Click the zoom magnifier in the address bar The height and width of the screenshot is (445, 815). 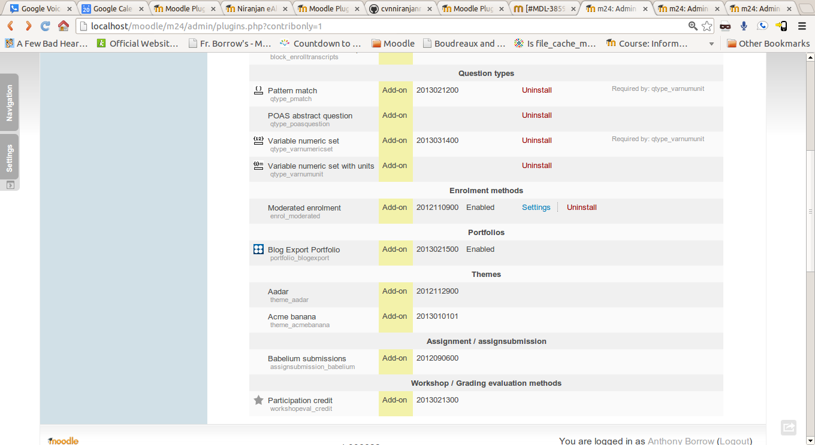click(x=693, y=26)
